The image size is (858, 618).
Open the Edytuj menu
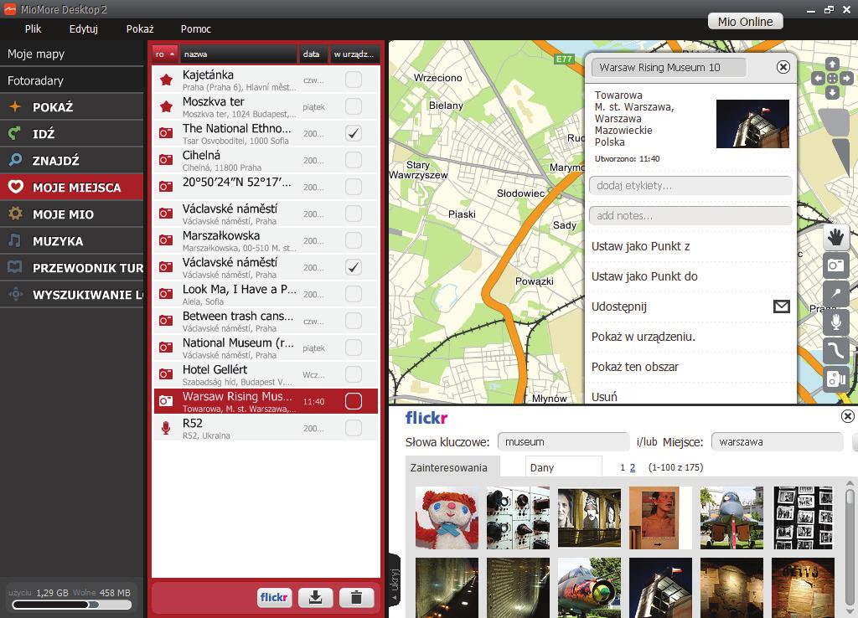[83, 29]
